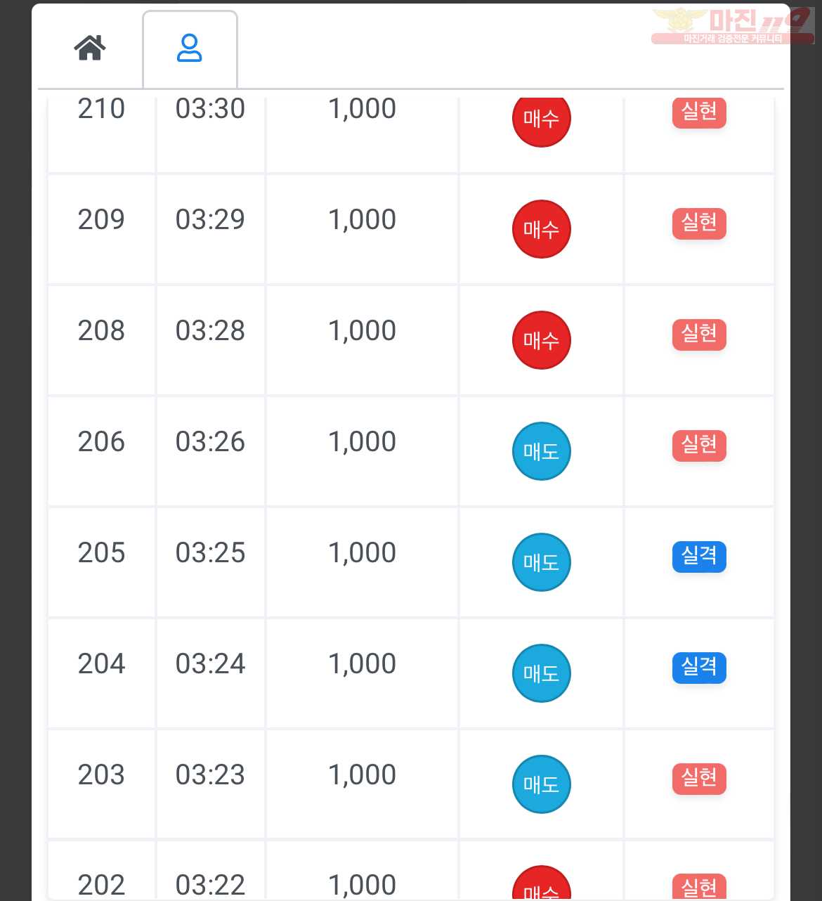Select the 실현 badge in row 203

699,778
